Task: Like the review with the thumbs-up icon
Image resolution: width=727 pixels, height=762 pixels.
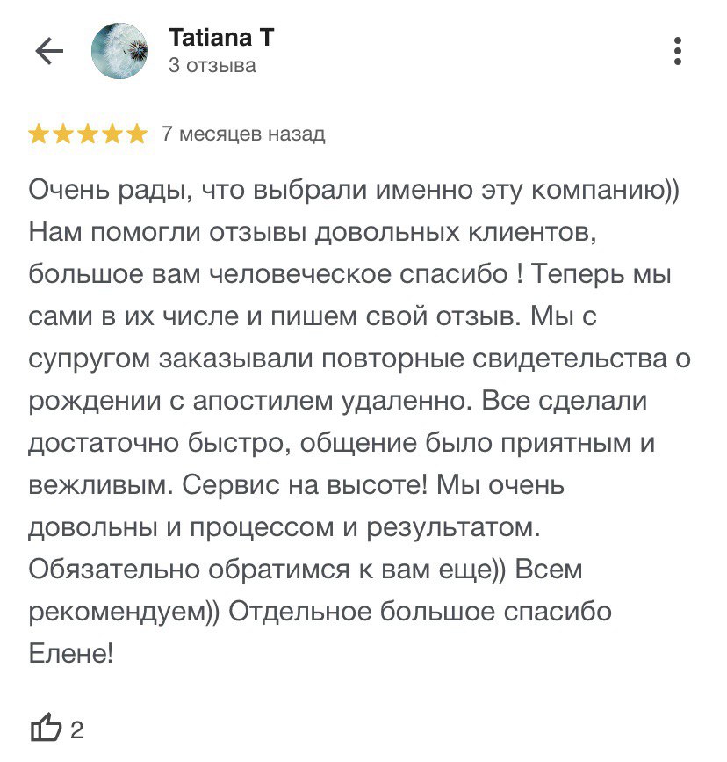Action: [46, 728]
